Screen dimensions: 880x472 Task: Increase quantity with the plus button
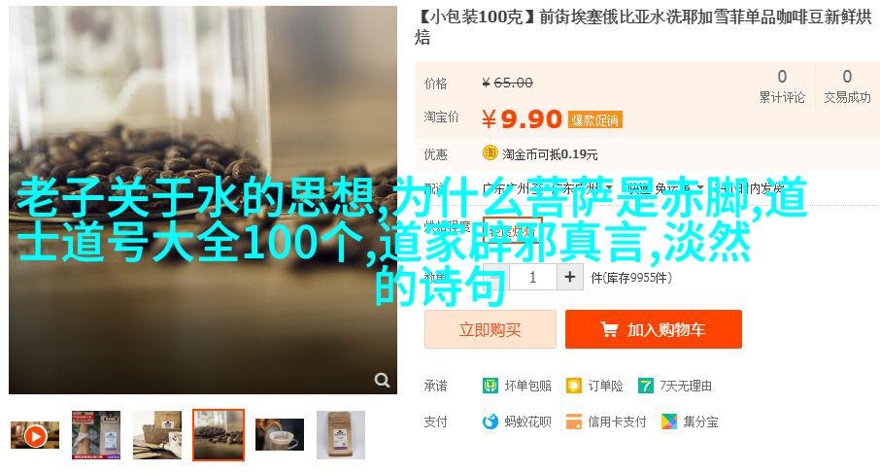click(569, 277)
